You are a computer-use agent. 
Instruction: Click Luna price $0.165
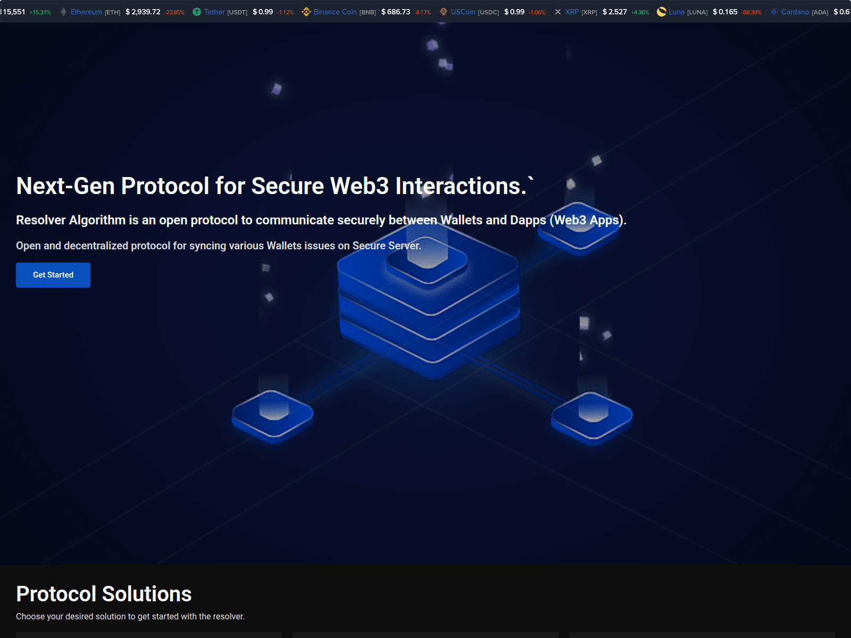point(725,12)
